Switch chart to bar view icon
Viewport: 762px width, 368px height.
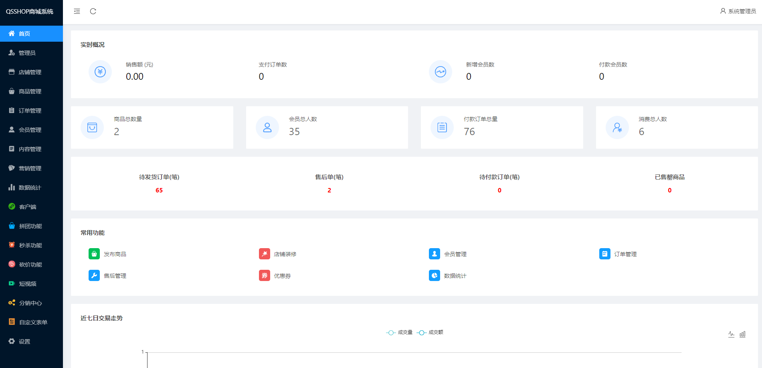pos(742,334)
